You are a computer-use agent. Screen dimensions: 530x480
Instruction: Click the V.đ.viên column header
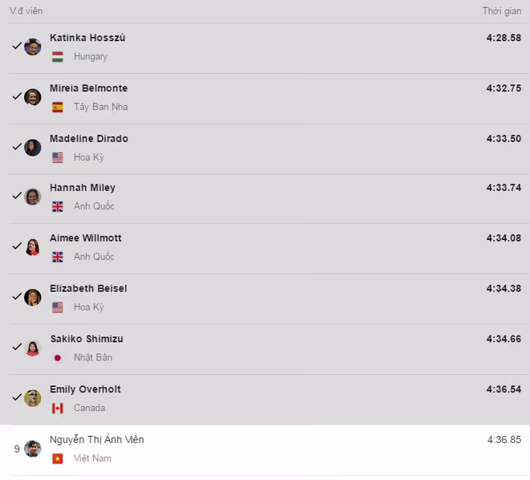pyautogui.click(x=26, y=11)
